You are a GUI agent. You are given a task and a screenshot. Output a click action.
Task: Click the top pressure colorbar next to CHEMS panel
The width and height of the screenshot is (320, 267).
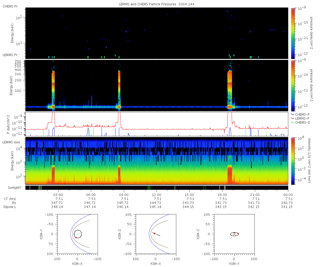(293, 33)
